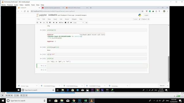Toggle the VLC playlist view

click(21, 95)
